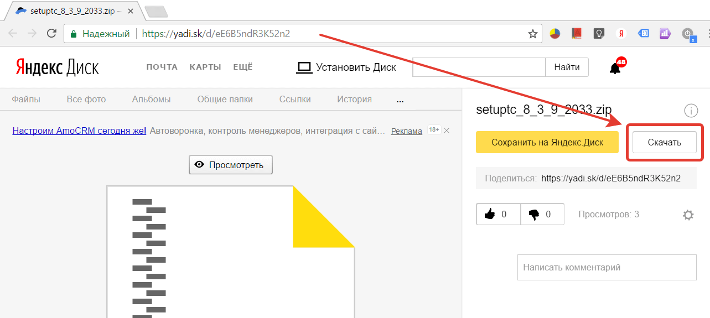This screenshot has height=318, width=710.
Task: Go forward with the browser forward arrow
Action: click(32, 34)
